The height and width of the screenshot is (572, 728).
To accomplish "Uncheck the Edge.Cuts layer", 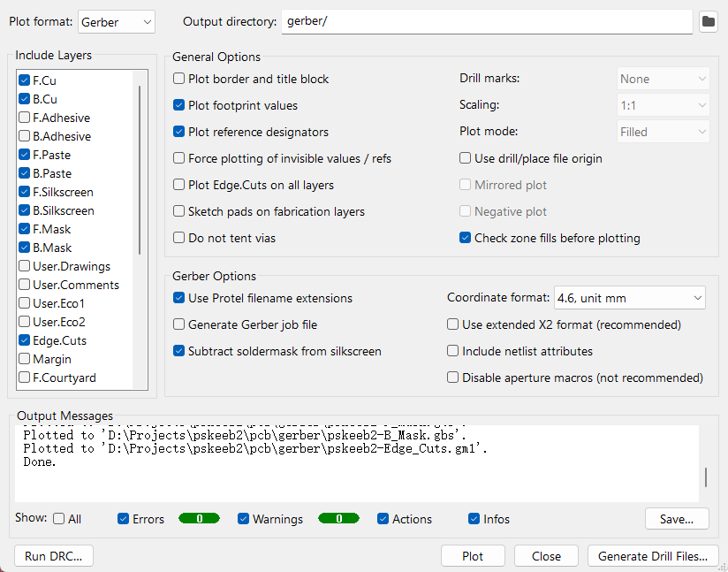I will (x=25, y=340).
